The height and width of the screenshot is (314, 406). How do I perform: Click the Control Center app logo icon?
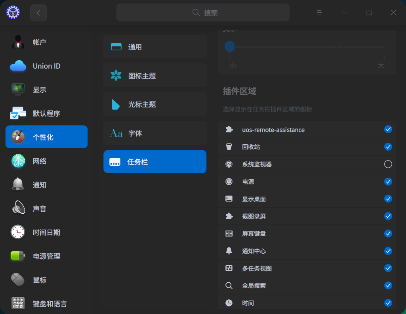tap(13, 12)
